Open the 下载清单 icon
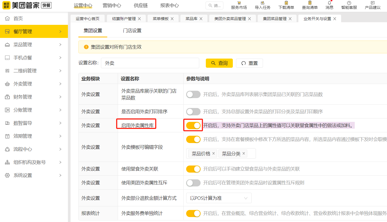Screen dimensions: 387x222 [286, 3]
